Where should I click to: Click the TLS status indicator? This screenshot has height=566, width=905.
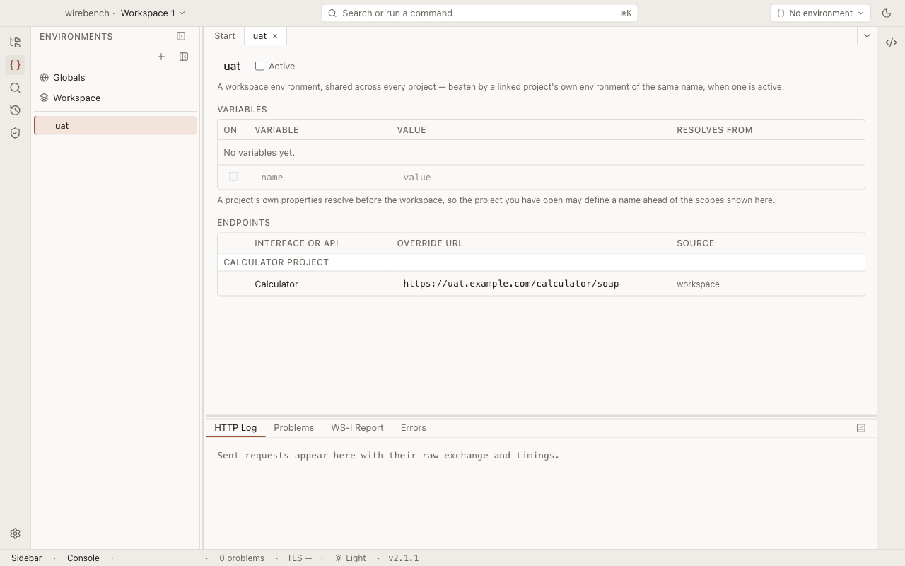tap(299, 558)
